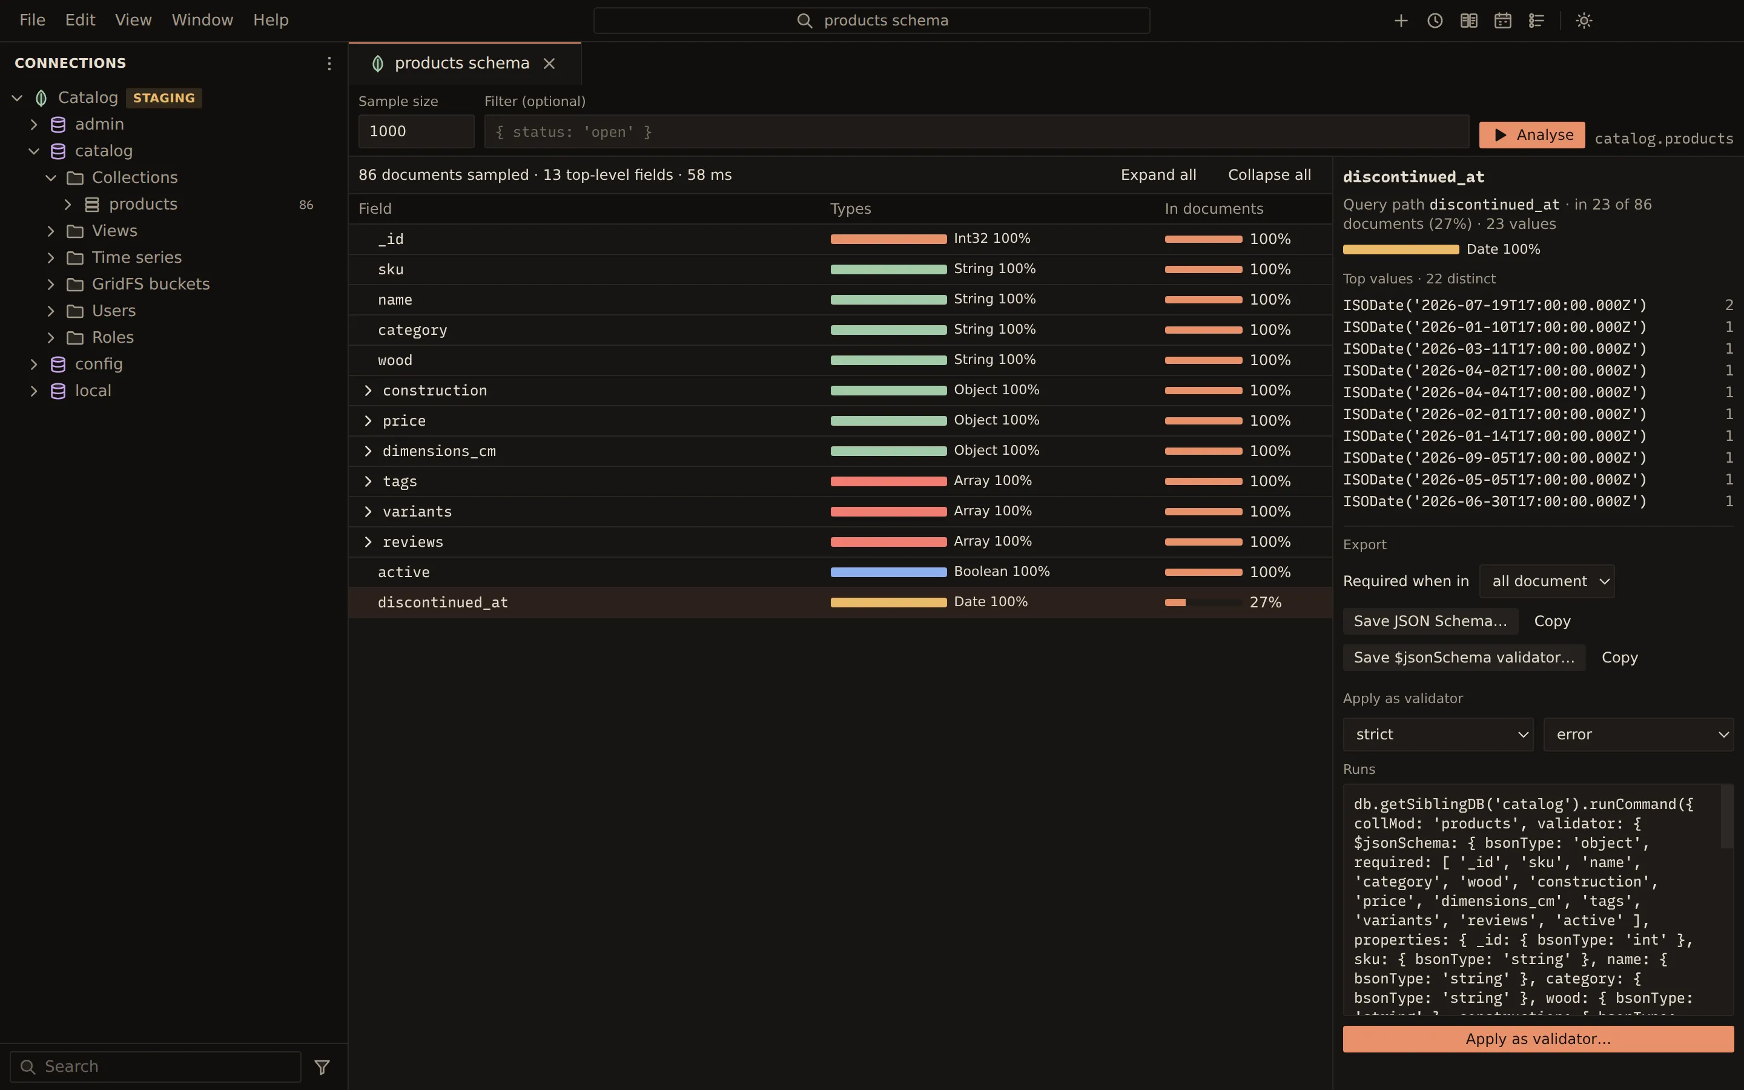Open the Connections three-dot menu
This screenshot has width=1744, height=1090.
click(329, 64)
